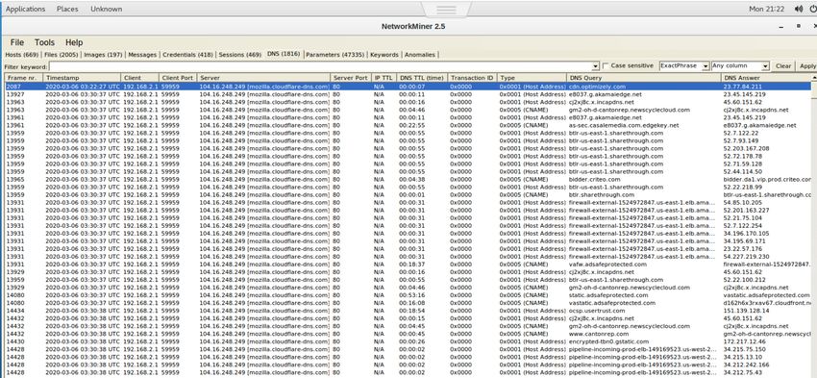Switch to the Hosts (669) tab
This screenshot has width=817, height=378.
tap(21, 54)
